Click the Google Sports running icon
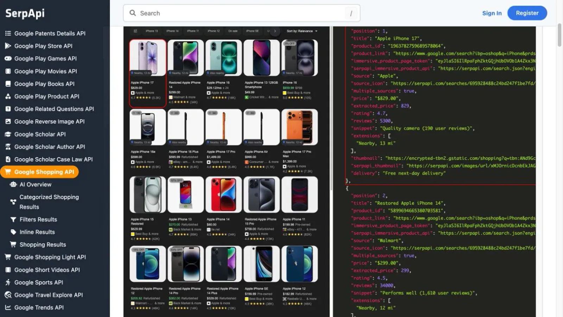 point(8,282)
